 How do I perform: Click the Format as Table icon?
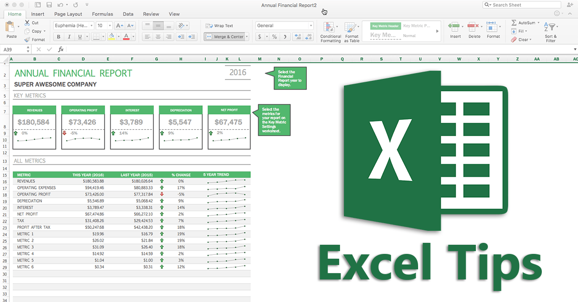[x=352, y=32]
